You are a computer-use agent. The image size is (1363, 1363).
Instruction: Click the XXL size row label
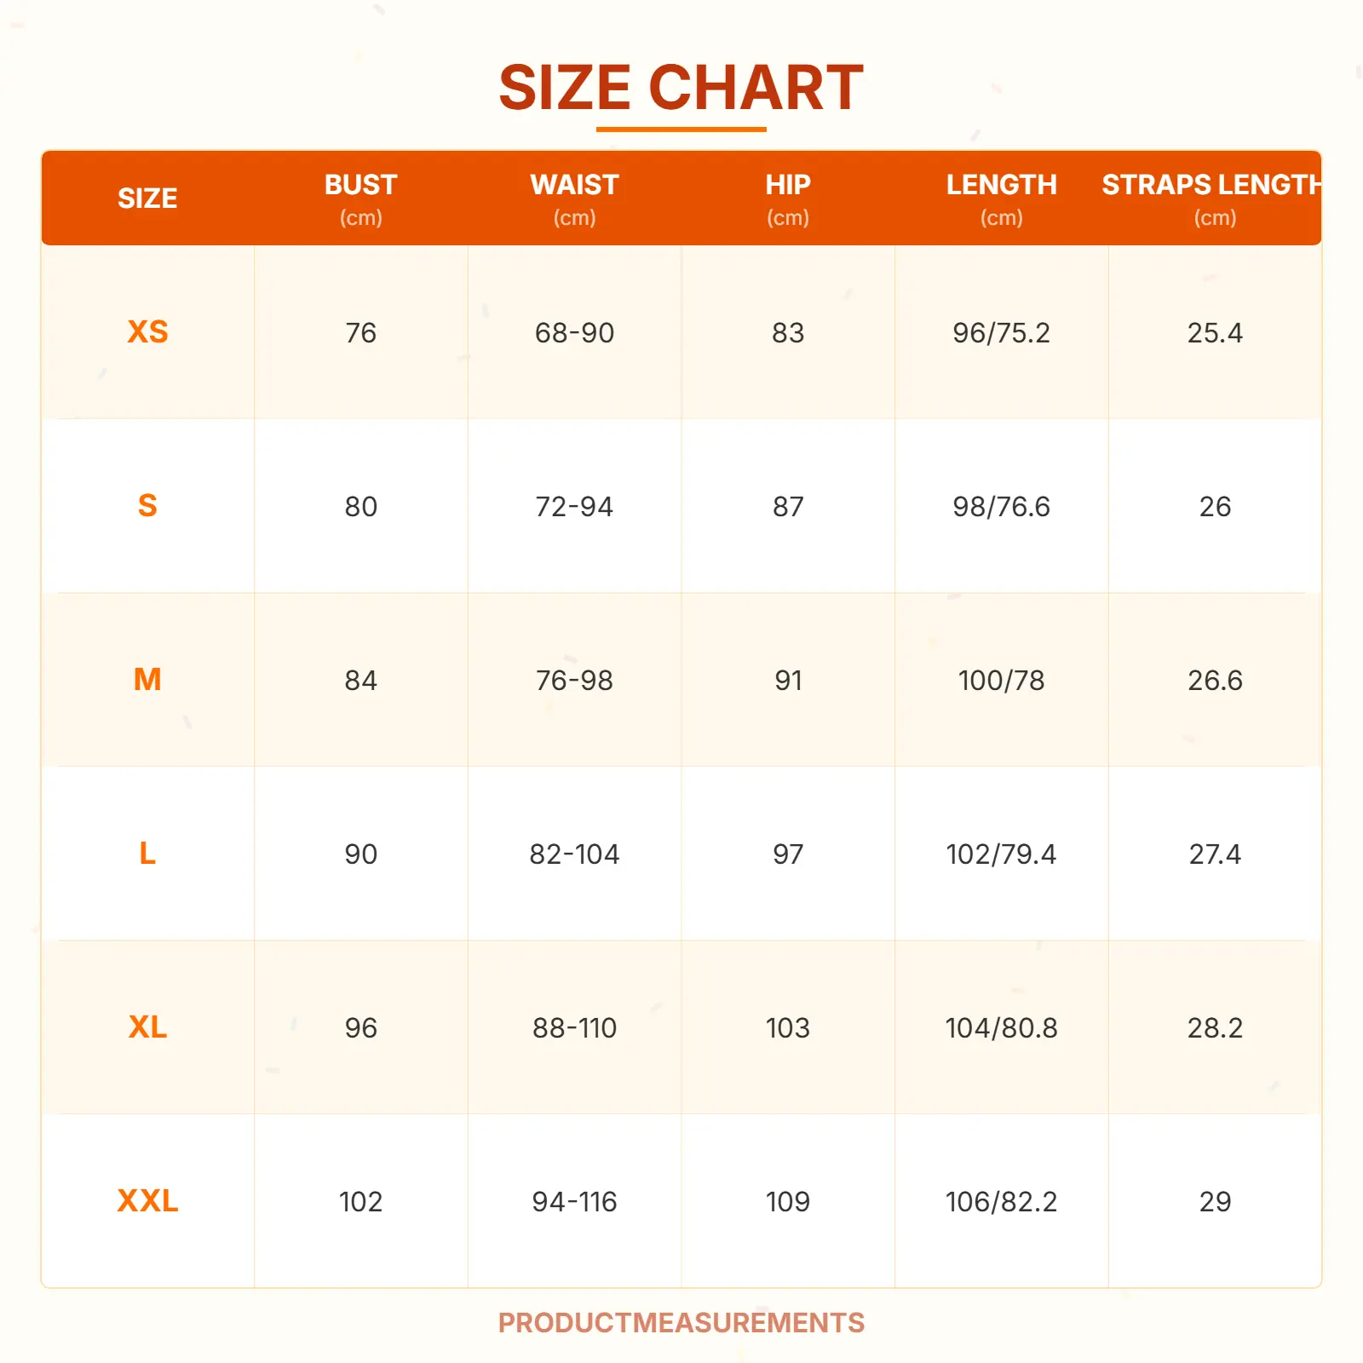(x=147, y=1201)
